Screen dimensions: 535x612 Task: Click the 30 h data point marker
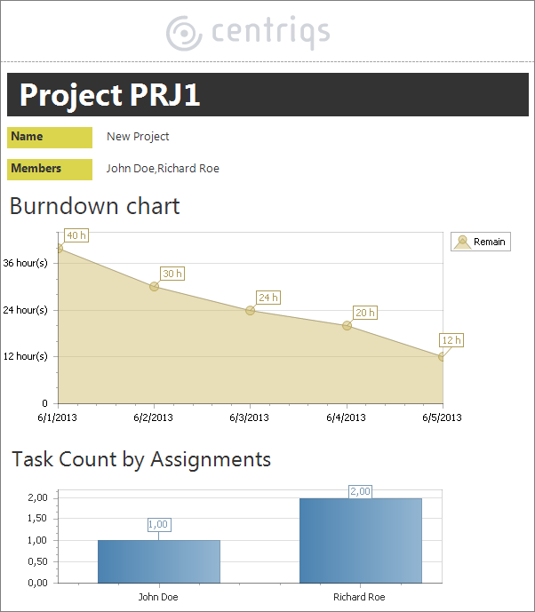pyautogui.click(x=155, y=287)
